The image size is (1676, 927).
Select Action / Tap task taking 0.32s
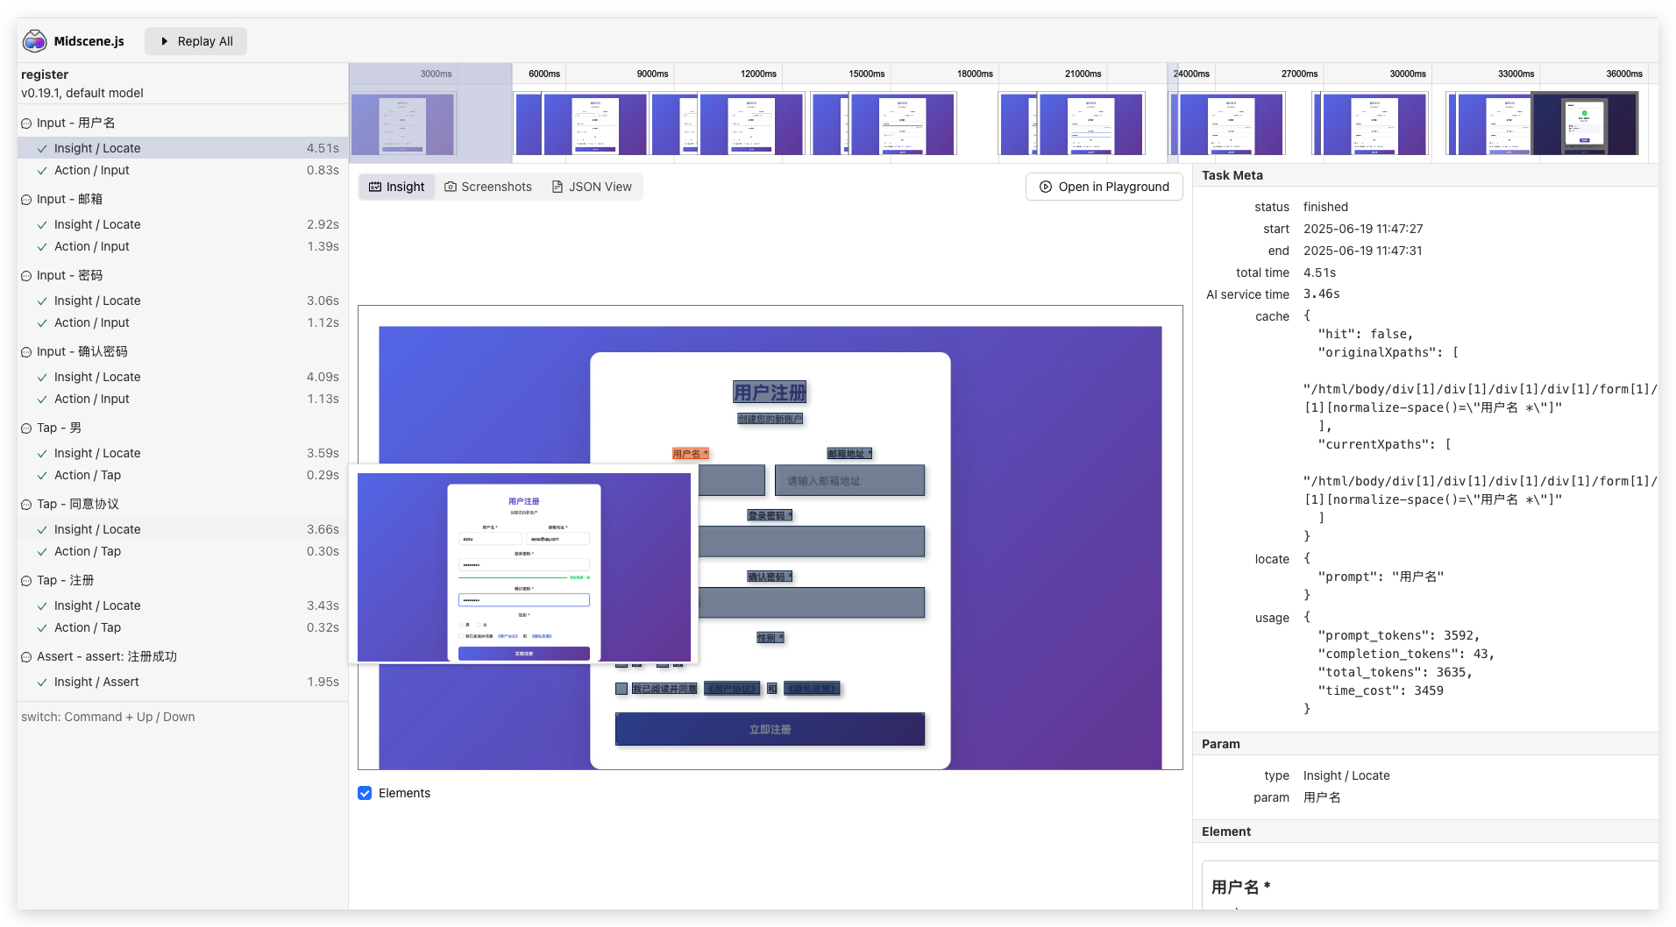(182, 627)
